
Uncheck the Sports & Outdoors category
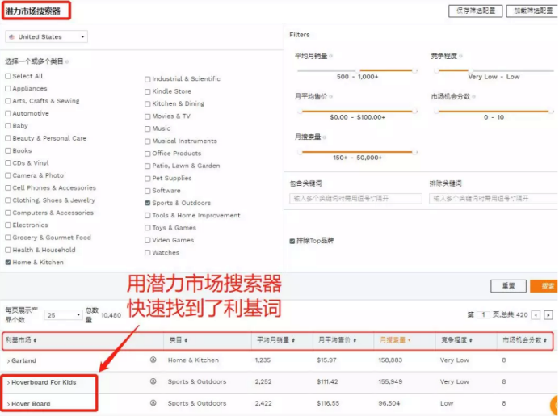(x=147, y=203)
